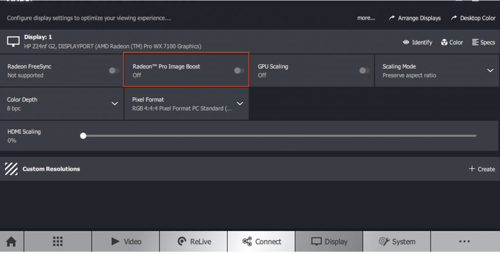Switch to the Connect tab
This screenshot has height=254, width=500.
coord(261,242)
